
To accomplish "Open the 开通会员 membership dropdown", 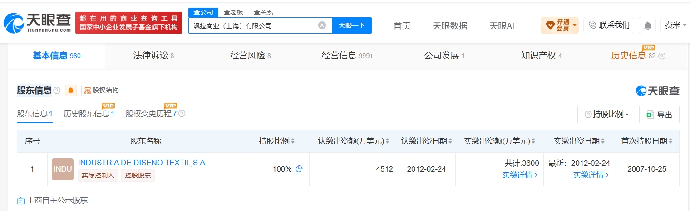I will click(x=560, y=25).
